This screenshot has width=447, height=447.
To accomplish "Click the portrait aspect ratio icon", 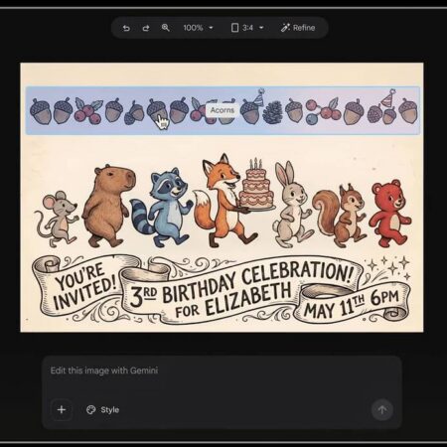I will point(234,28).
